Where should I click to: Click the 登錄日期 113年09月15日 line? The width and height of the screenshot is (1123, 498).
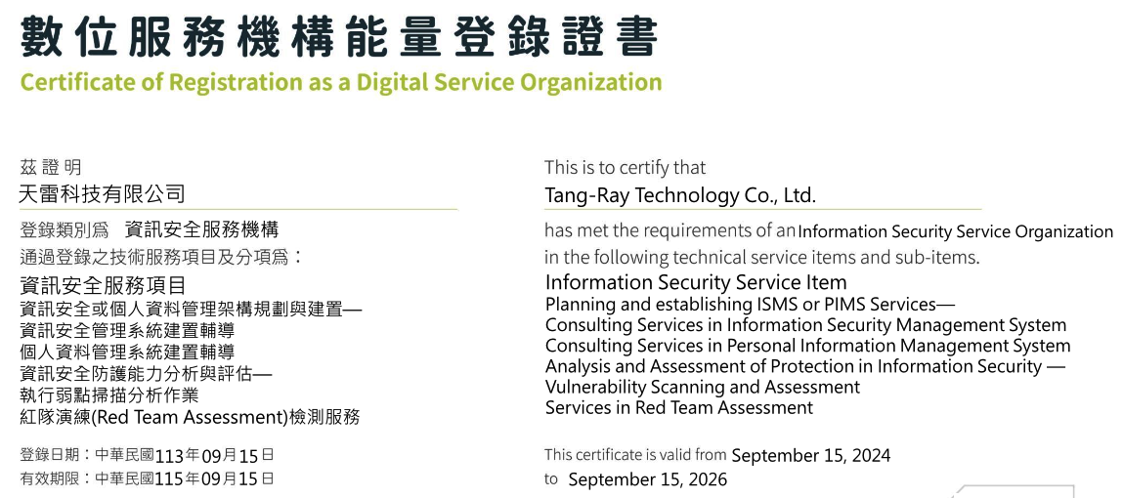tap(147, 455)
